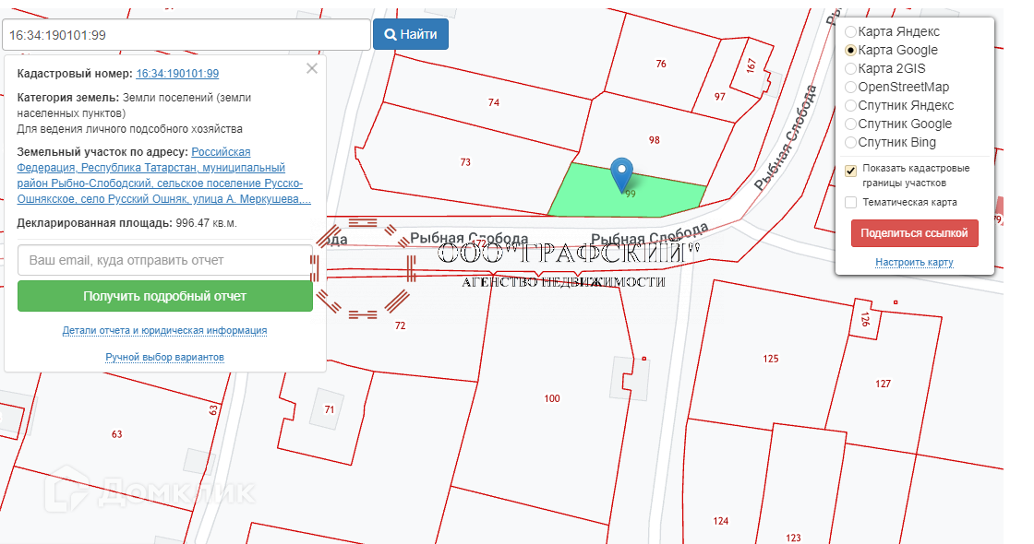Select the Спутник Bing radio option

click(x=850, y=142)
